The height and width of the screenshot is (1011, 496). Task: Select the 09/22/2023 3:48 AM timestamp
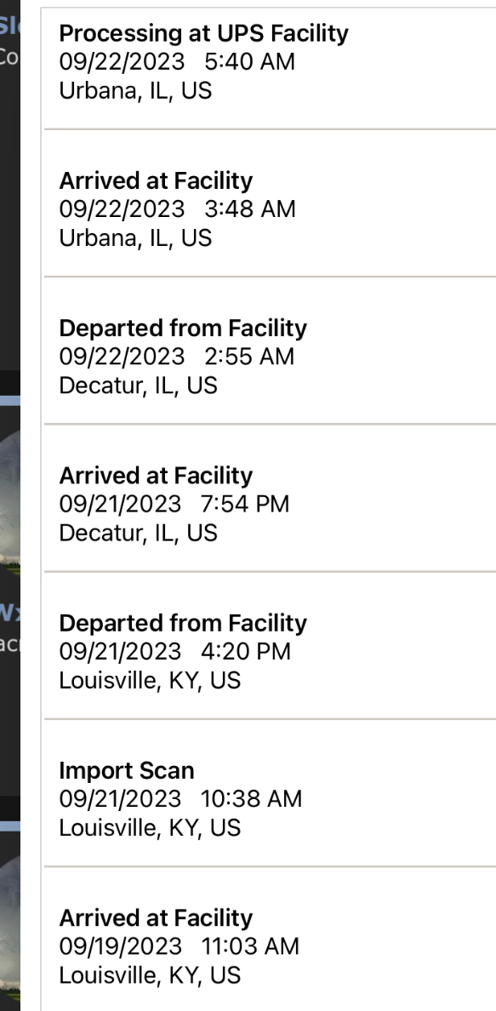pyautogui.click(x=177, y=208)
